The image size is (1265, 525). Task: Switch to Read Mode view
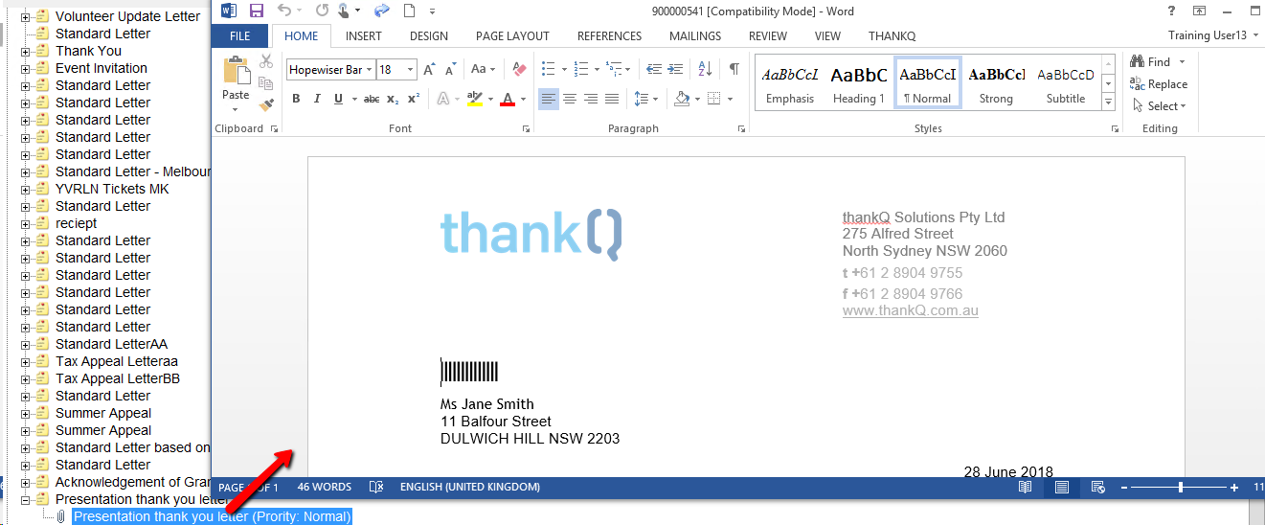point(1025,487)
